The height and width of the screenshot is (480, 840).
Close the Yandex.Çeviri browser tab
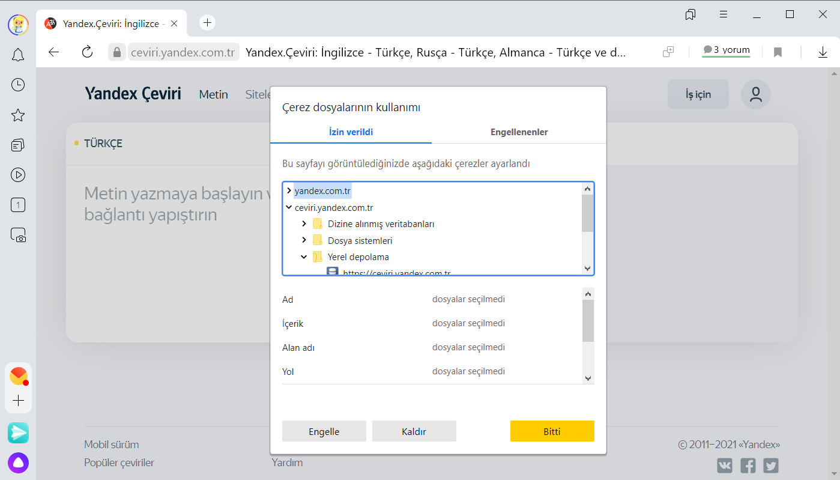[174, 24]
